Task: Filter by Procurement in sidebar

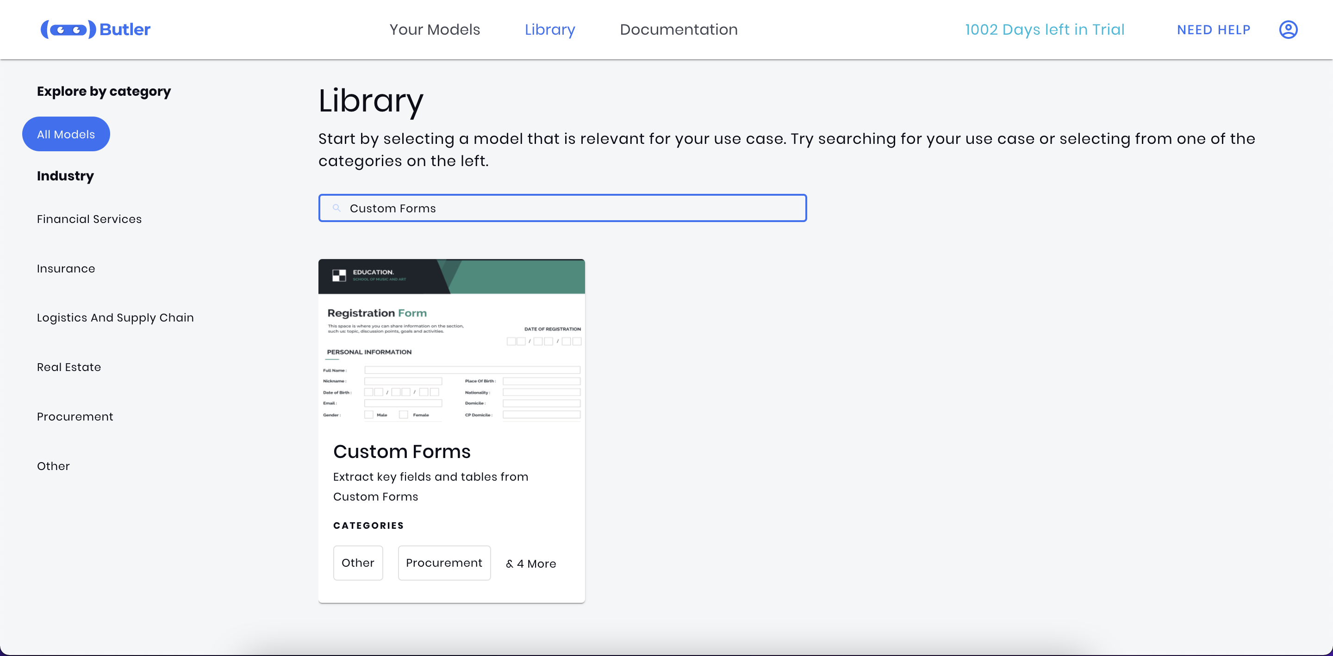Action: (x=75, y=416)
